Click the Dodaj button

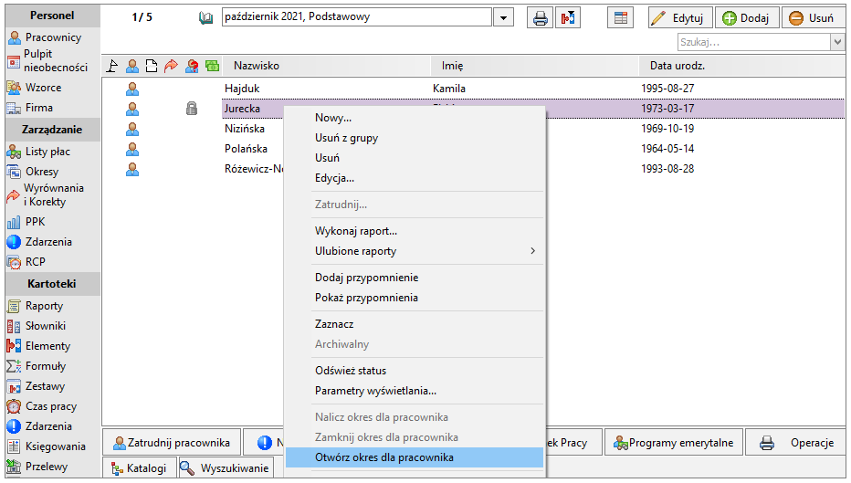pyautogui.click(x=747, y=18)
